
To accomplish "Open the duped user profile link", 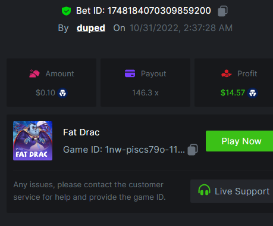I will click(91, 28).
